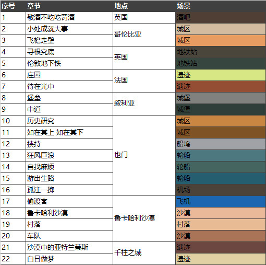This screenshot has height=265, width=266.
Task: Click the 沙漠 scene cell in row 20
Action: click(x=221, y=236)
